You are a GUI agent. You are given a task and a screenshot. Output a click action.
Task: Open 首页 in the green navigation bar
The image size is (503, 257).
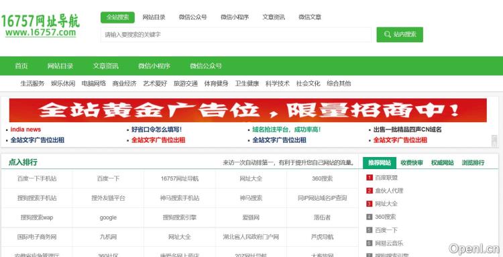(x=21, y=66)
